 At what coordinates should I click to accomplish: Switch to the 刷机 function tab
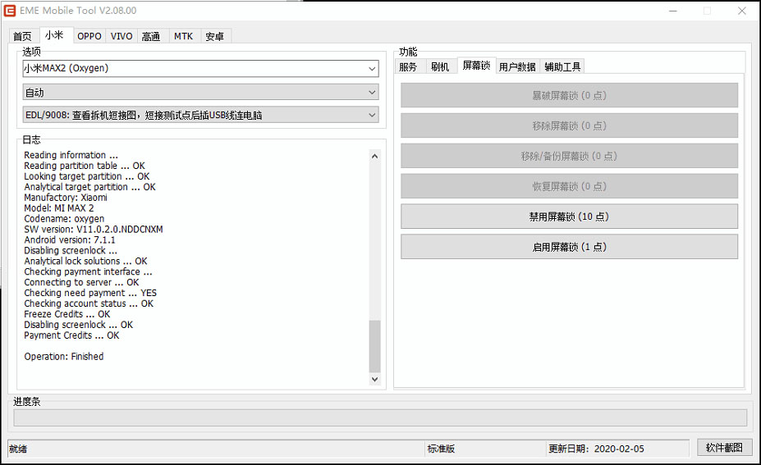point(440,67)
